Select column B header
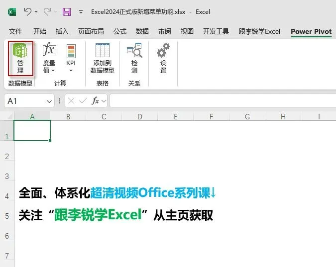Screen dimensions: 336x267 click(x=68, y=116)
